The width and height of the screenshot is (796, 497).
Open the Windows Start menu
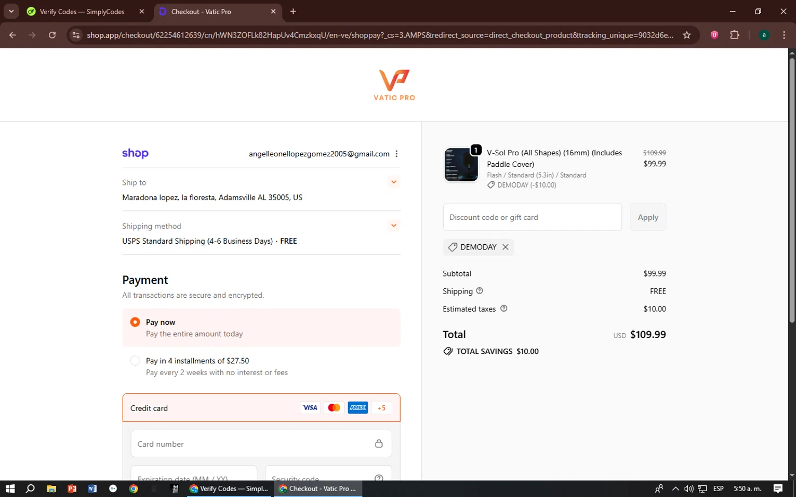10,489
